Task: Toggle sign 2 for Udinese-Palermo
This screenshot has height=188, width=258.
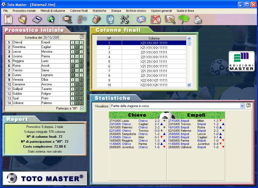Action: (x=81, y=103)
